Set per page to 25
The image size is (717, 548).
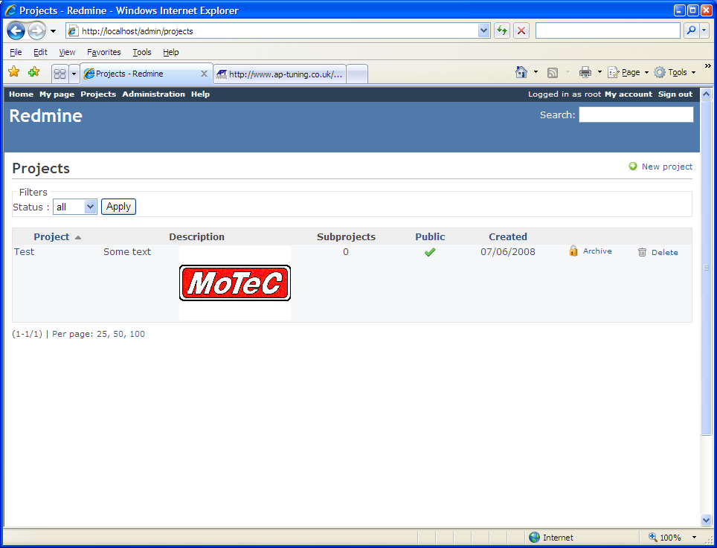click(103, 334)
